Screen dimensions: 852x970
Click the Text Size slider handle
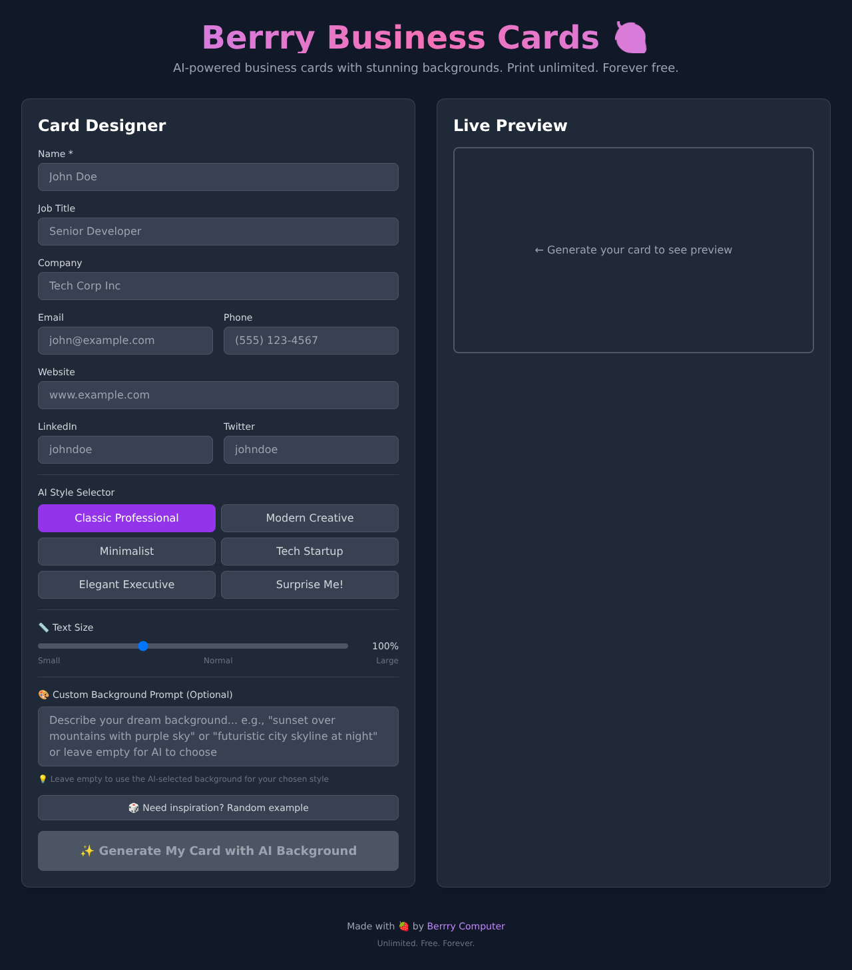[143, 645]
